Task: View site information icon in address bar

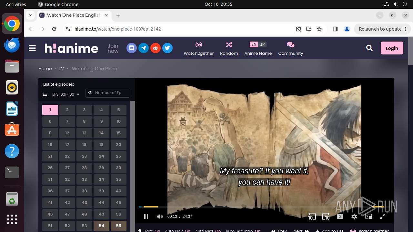Action: (x=68, y=29)
